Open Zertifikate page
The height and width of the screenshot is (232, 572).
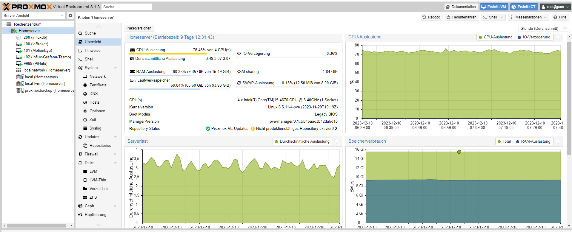point(98,85)
